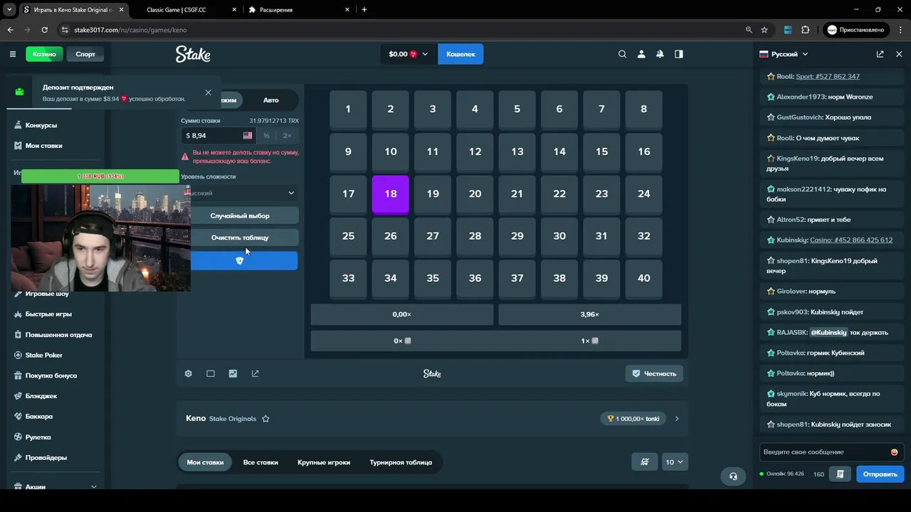Viewport: 911px width, 512px height.
Task: Select Keno number 27
Action: pyautogui.click(x=433, y=236)
